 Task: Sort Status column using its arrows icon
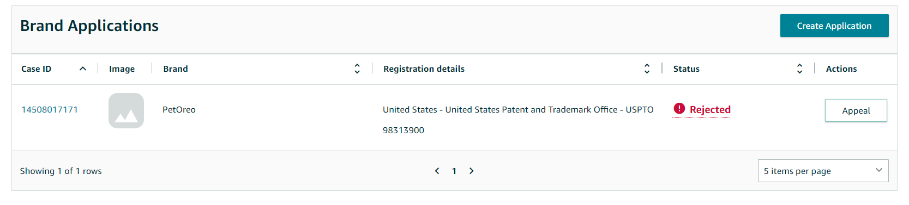[x=799, y=69]
